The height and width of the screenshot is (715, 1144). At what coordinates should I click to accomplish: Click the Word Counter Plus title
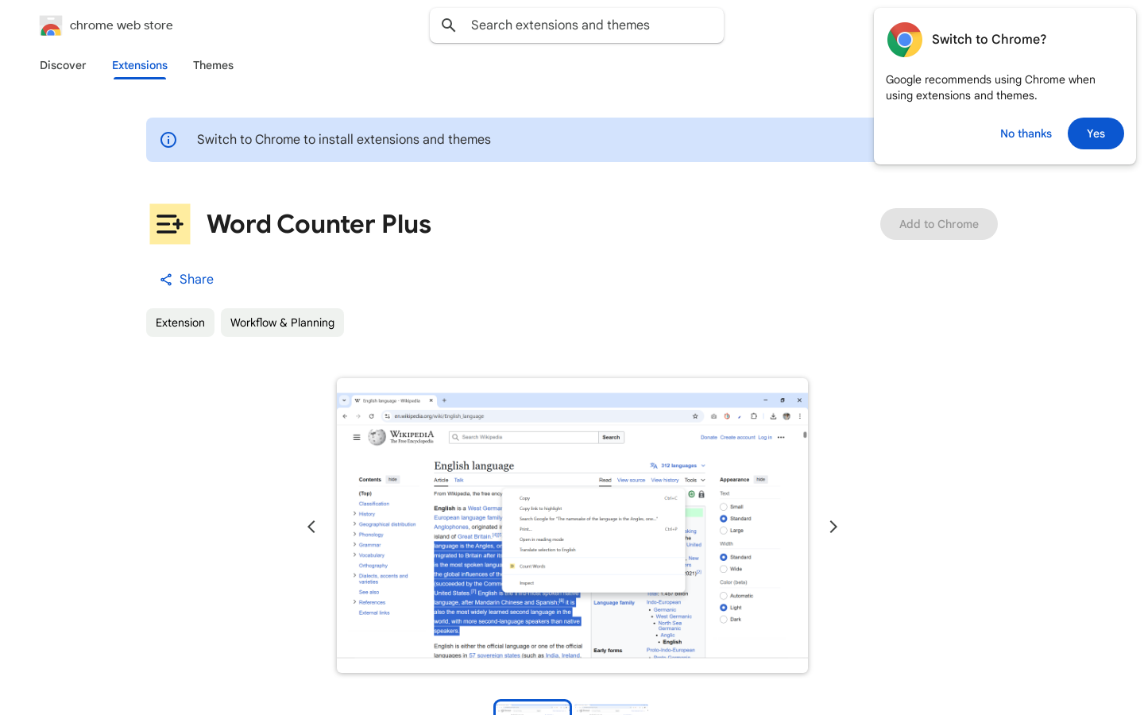point(319,224)
